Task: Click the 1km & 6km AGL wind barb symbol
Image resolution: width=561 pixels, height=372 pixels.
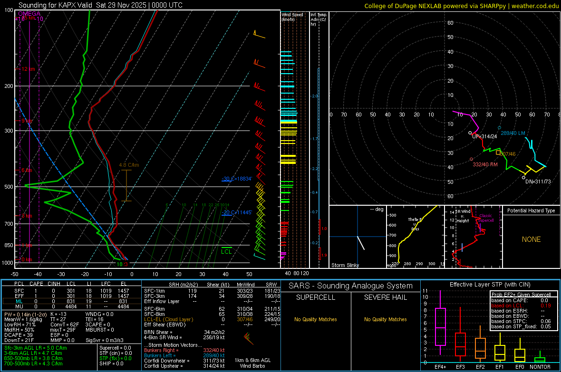Action: pos(249,339)
